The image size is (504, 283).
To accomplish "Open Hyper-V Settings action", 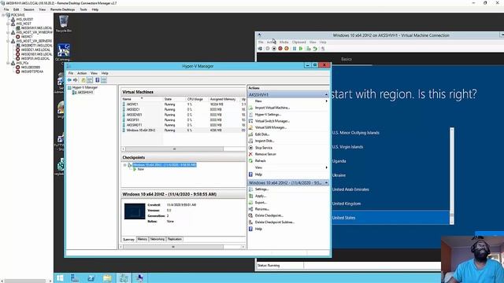I will (268, 115).
